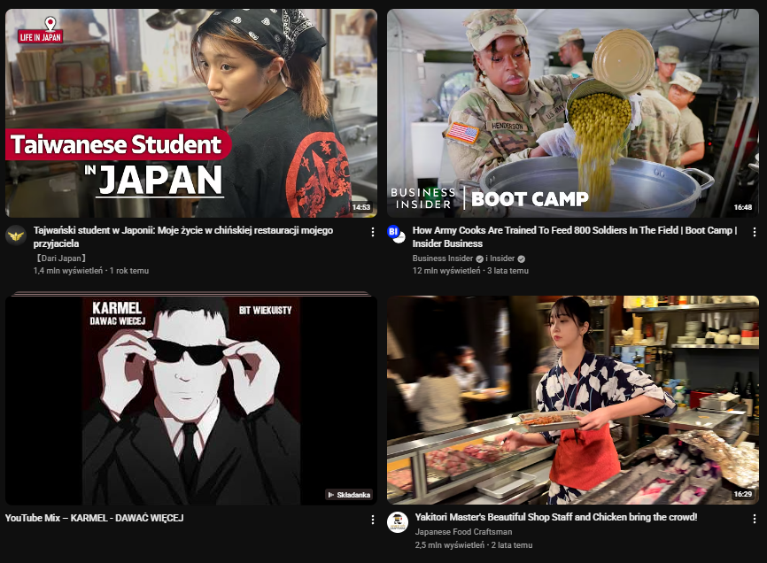Screen dimensions: 767x563
Task: Click the title 'Tajwański student w Japonii' link
Action: tap(183, 236)
